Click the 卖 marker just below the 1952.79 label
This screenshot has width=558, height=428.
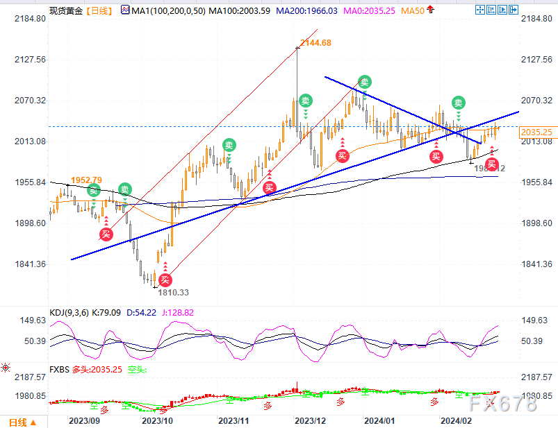tap(94, 191)
